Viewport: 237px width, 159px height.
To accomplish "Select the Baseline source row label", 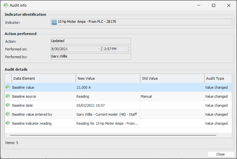I will click(x=24, y=96).
